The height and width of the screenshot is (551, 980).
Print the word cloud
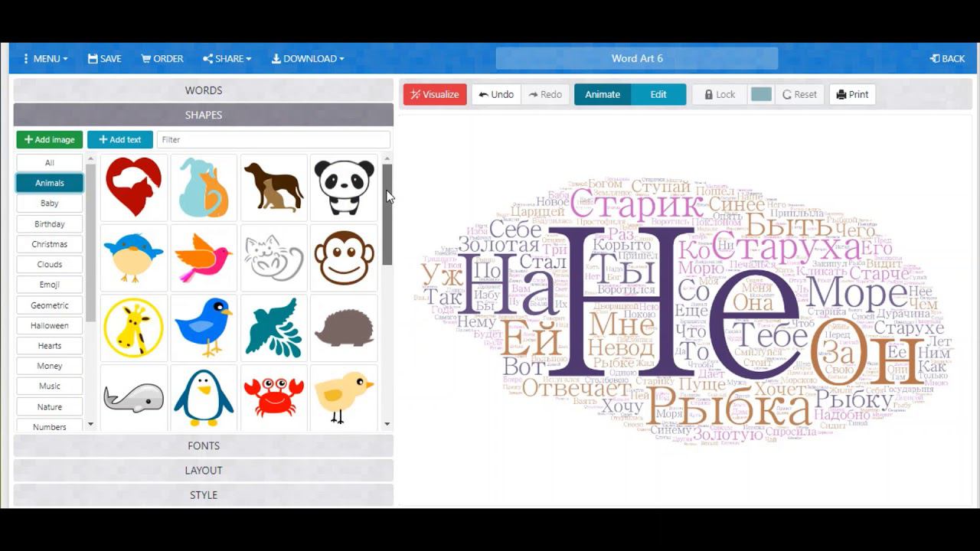(852, 94)
